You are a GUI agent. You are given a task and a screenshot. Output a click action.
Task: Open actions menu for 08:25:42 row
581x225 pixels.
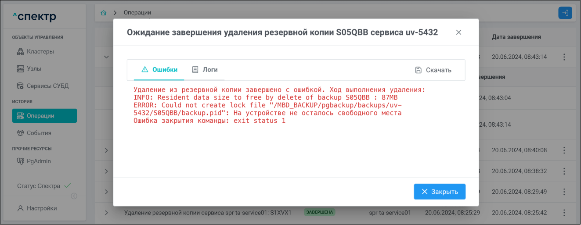coord(564,213)
